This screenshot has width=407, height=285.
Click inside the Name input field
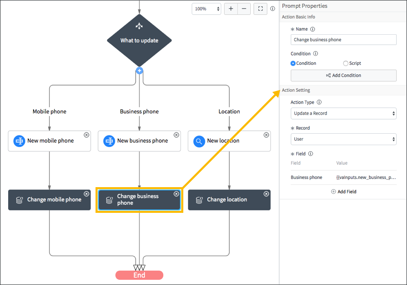343,40
